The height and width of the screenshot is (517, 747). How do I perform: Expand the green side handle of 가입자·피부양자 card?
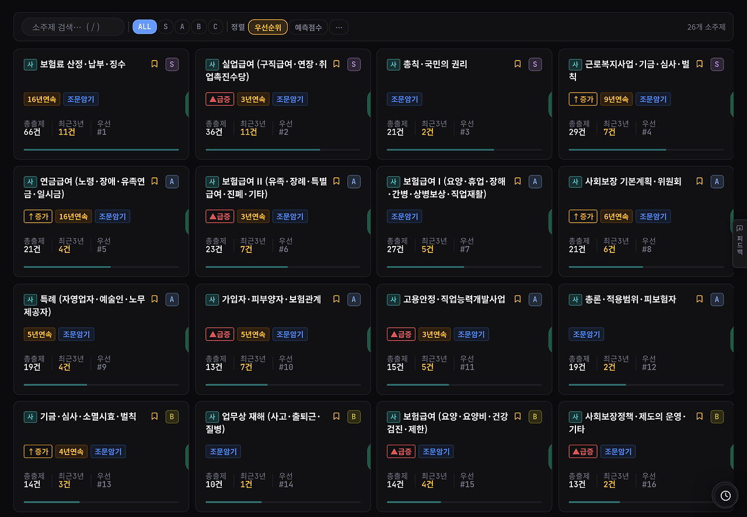[369, 340]
